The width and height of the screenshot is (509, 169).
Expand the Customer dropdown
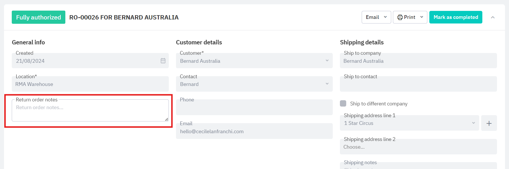(327, 61)
